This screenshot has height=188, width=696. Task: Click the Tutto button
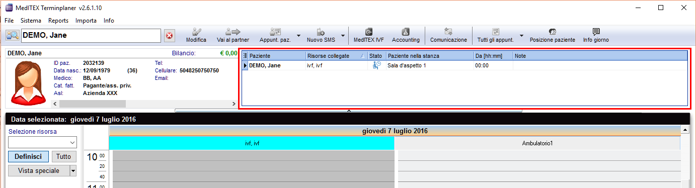tap(63, 156)
